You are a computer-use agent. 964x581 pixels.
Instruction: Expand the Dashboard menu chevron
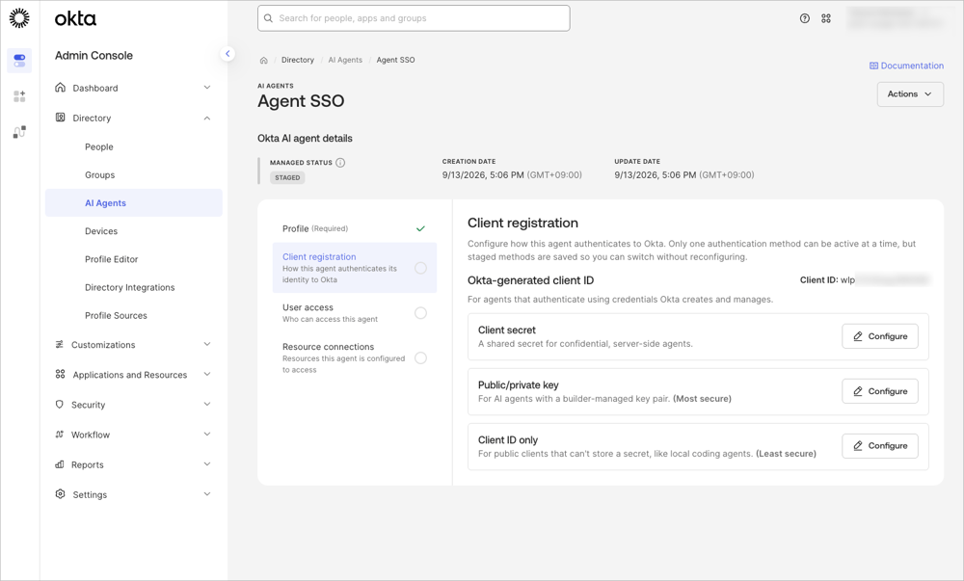(x=207, y=88)
